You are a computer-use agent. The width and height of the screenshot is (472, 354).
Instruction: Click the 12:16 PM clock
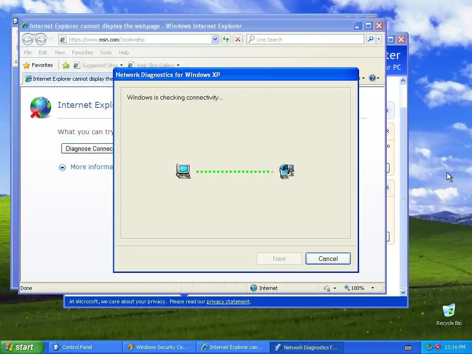[455, 347]
